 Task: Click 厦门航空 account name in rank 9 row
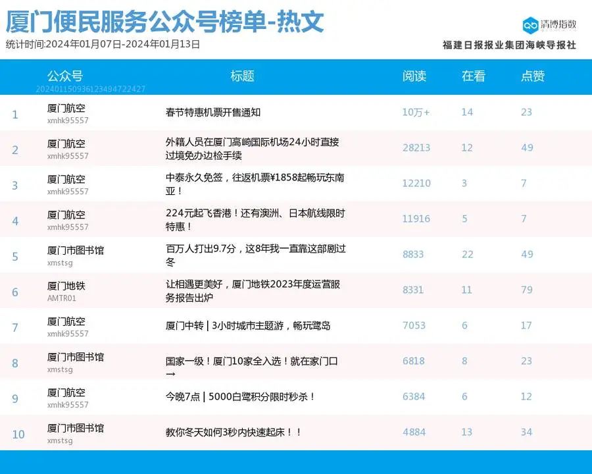point(66,392)
